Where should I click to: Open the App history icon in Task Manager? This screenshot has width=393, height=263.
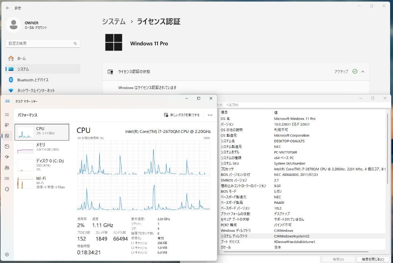[6, 146]
